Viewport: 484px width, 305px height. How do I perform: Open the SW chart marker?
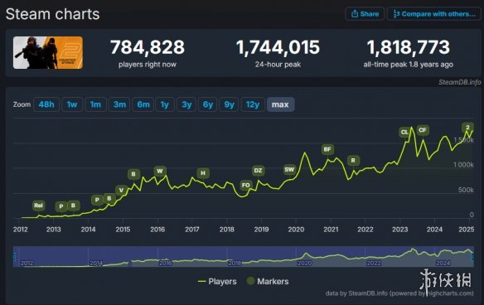tap(289, 169)
